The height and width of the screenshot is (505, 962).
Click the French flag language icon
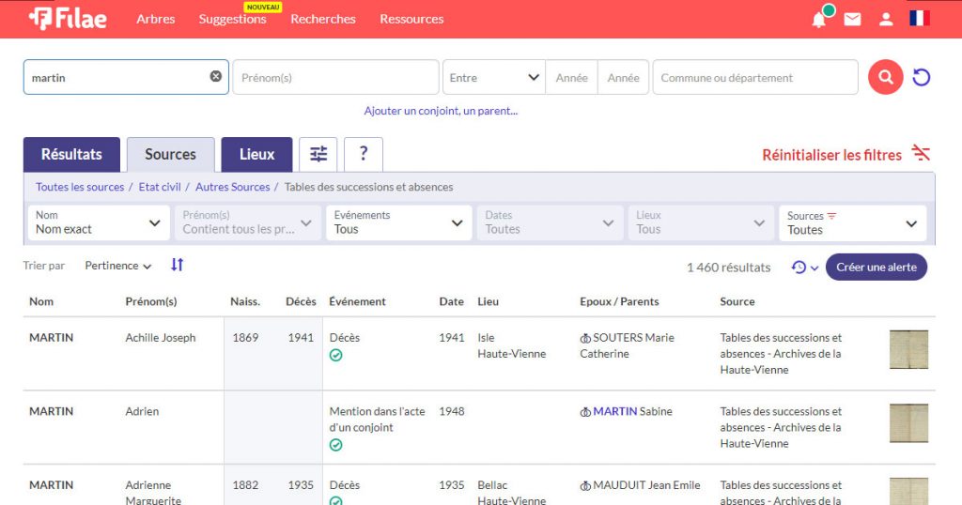(x=919, y=19)
